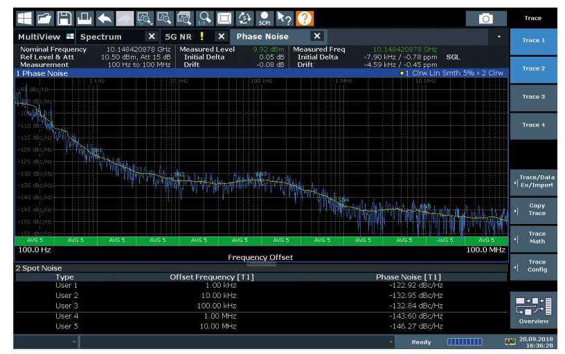Viewport: 565px width, 354px height.
Task: Start the SCPI recorder
Action: point(264,19)
